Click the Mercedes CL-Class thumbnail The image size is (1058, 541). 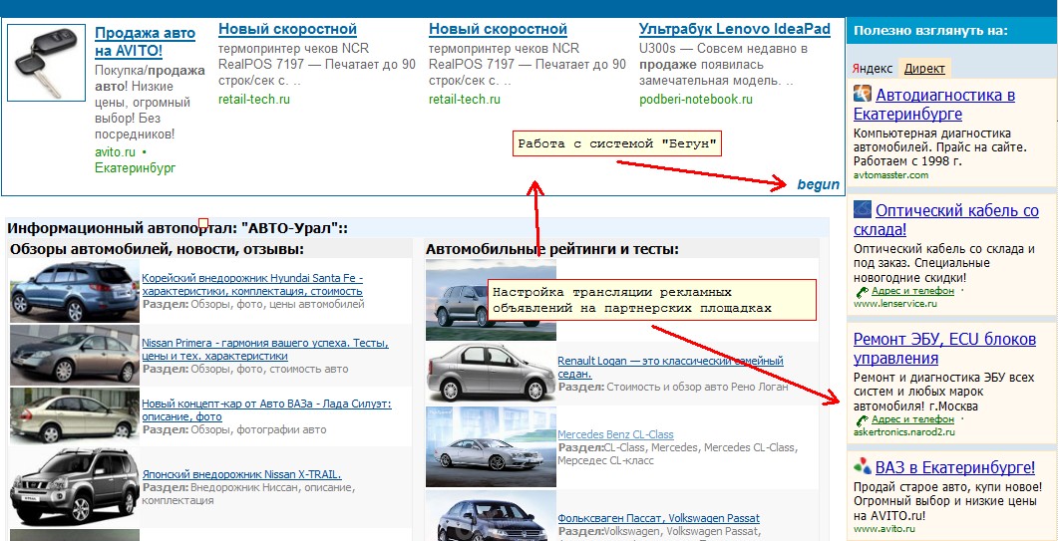click(492, 446)
